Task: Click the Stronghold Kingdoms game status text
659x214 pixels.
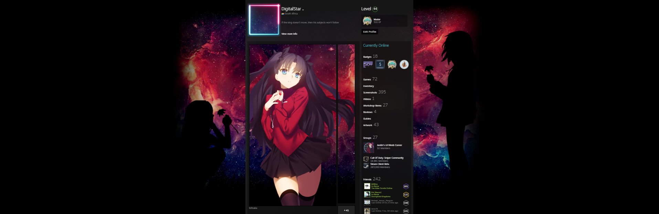Action: (381, 196)
